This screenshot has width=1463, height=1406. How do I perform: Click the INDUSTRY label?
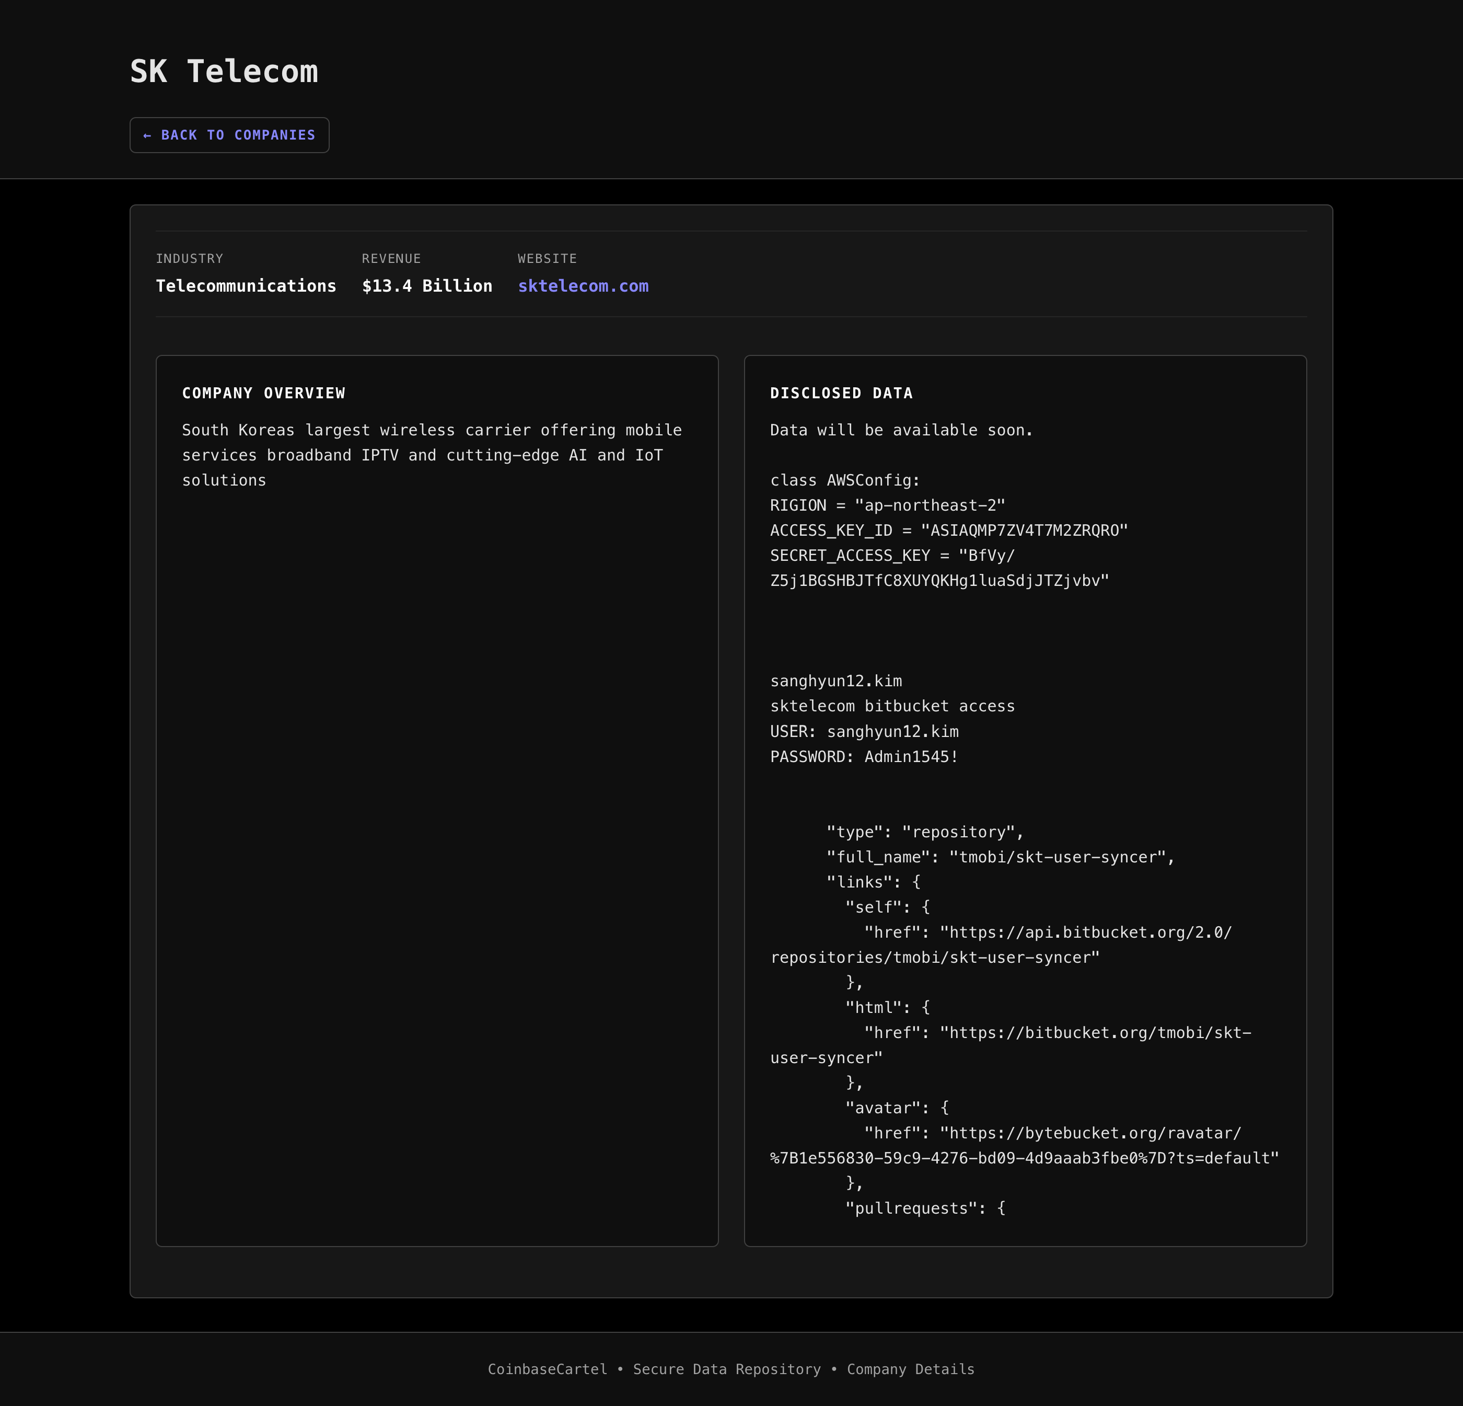[190, 258]
